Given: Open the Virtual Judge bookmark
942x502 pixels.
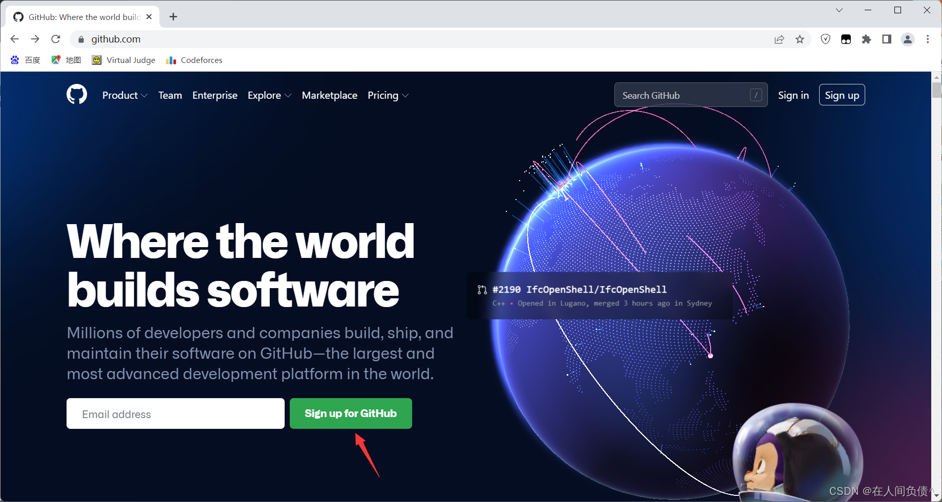Looking at the screenshot, I should tap(123, 60).
